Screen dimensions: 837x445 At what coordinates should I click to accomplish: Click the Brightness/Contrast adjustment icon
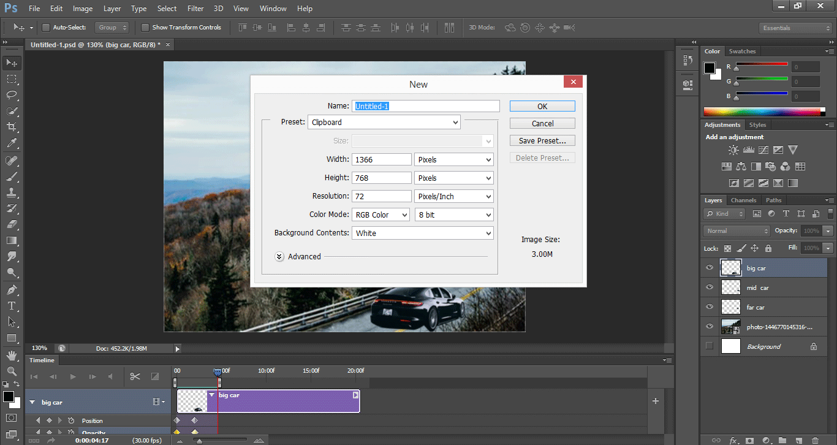pyautogui.click(x=733, y=150)
